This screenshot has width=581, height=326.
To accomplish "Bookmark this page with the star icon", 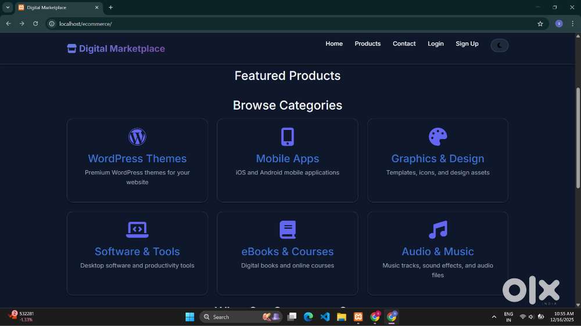I will 540,24.
